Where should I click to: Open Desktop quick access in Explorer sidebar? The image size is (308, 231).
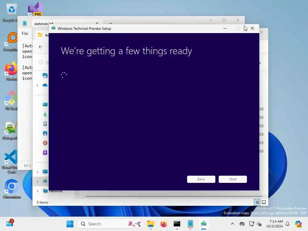(45, 104)
